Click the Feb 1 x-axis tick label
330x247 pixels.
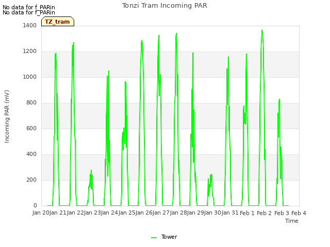coord(247,213)
